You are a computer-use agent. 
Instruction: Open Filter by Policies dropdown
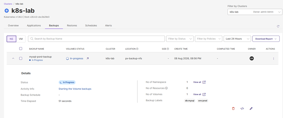pyautogui.click(x=208, y=39)
